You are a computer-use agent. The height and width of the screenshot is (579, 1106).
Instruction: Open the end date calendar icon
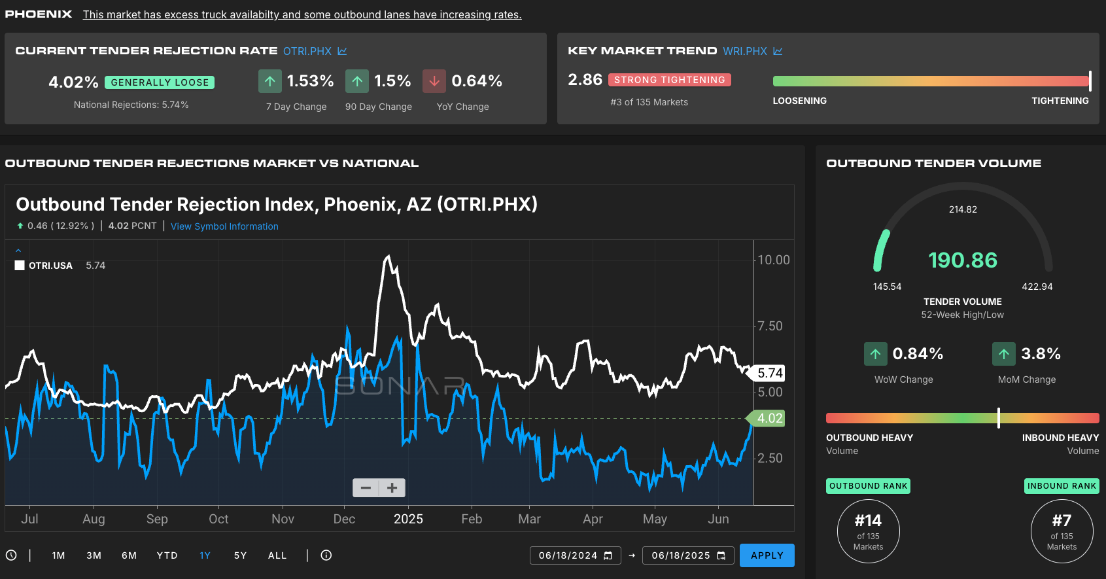point(721,555)
